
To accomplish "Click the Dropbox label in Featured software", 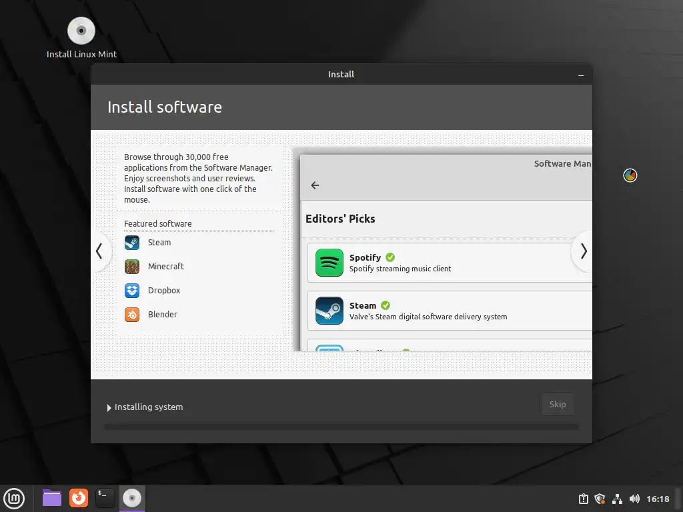I will click(x=164, y=291).
